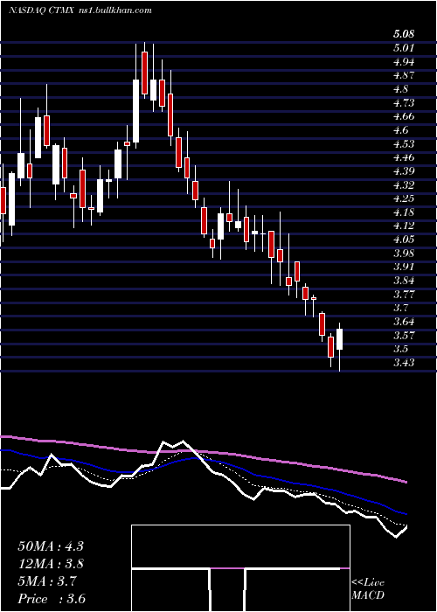The width and height of the screenshot is (437, 612).
Task: Select the 4.39 price axis label
Action: [404, 171]
